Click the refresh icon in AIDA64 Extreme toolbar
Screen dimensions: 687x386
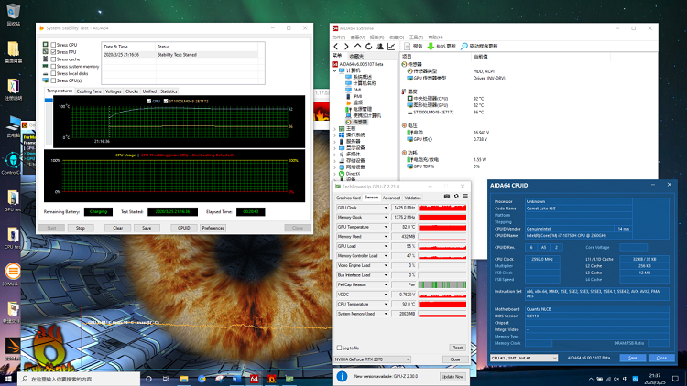[x=369, y=46]
